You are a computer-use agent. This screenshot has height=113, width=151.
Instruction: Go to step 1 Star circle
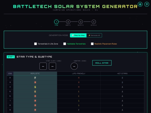pyautogui.click(x=56, y=22)
